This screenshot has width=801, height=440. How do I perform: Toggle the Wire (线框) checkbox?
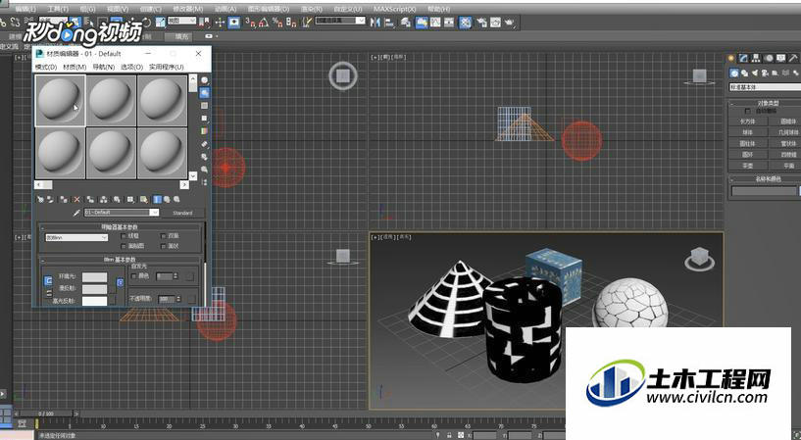tap(124, 236)
